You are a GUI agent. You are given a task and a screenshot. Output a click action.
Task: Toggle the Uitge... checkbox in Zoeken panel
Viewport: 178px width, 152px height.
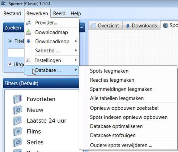10,64
